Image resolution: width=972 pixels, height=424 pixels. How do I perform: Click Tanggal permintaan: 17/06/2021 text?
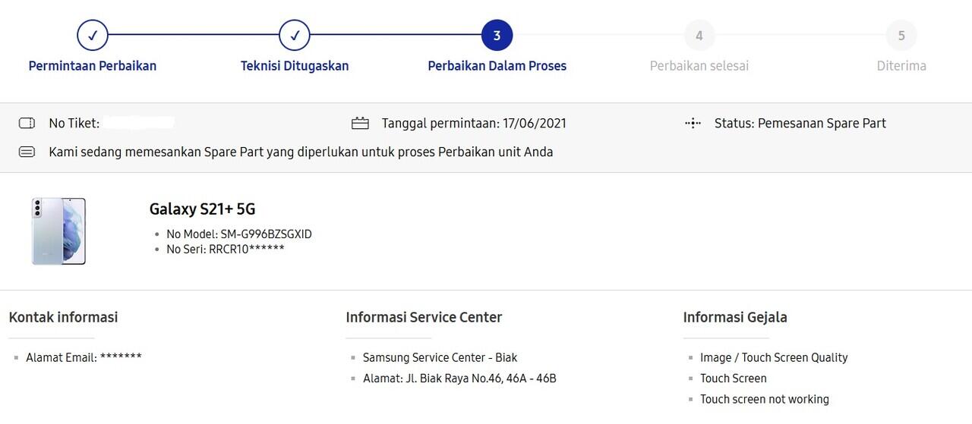point(474,123)
